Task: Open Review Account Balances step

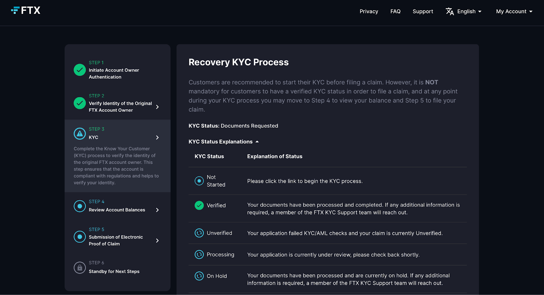Action: pyautogui.click(x=117, y=210)
